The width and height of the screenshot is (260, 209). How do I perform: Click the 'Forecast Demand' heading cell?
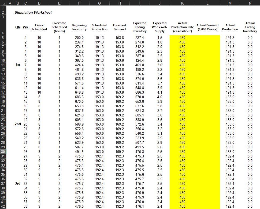coord(120,27)
